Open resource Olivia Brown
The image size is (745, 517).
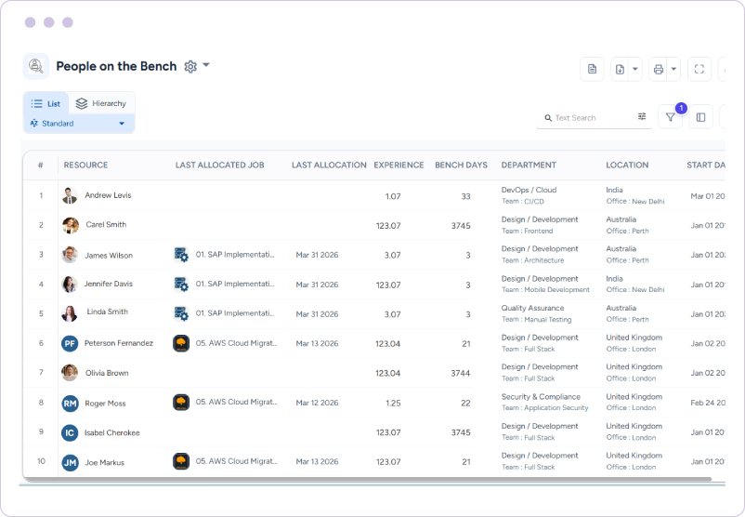coord(107,373)
